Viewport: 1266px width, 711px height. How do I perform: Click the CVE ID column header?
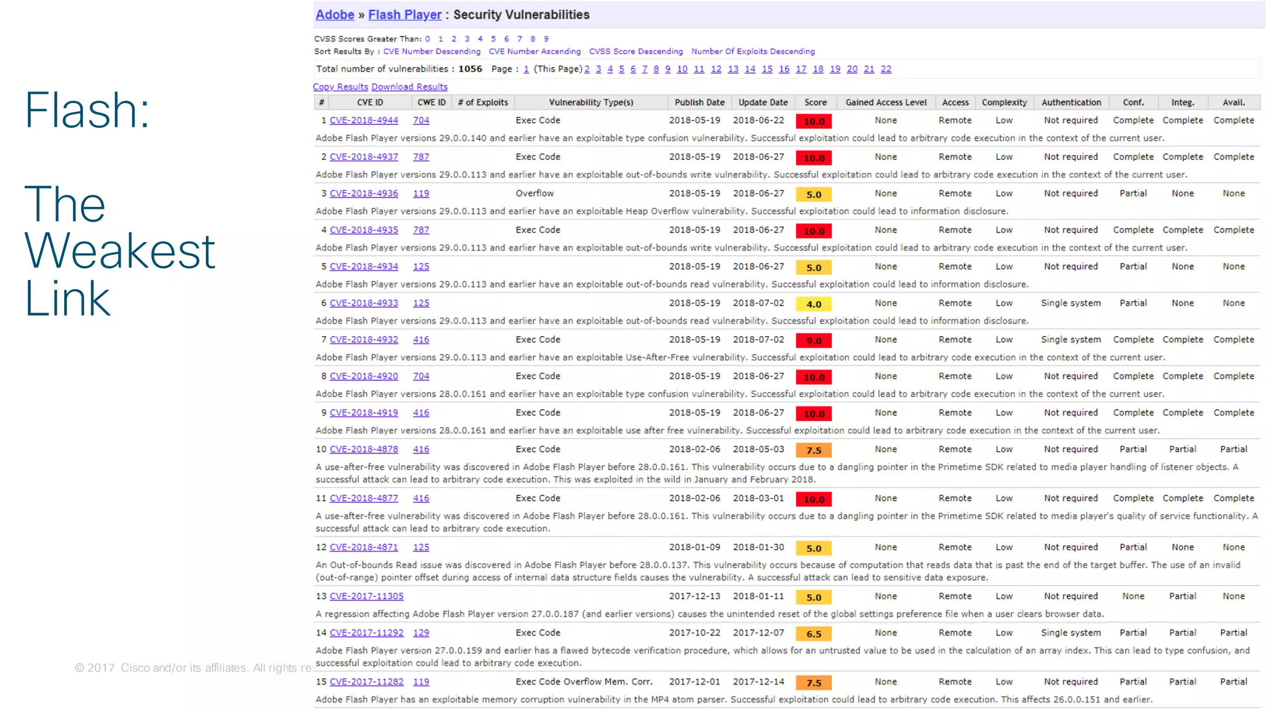coord(370,103)
